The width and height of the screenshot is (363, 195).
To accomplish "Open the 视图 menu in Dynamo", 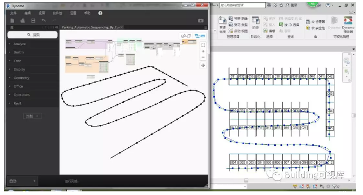I will [42, 13].
